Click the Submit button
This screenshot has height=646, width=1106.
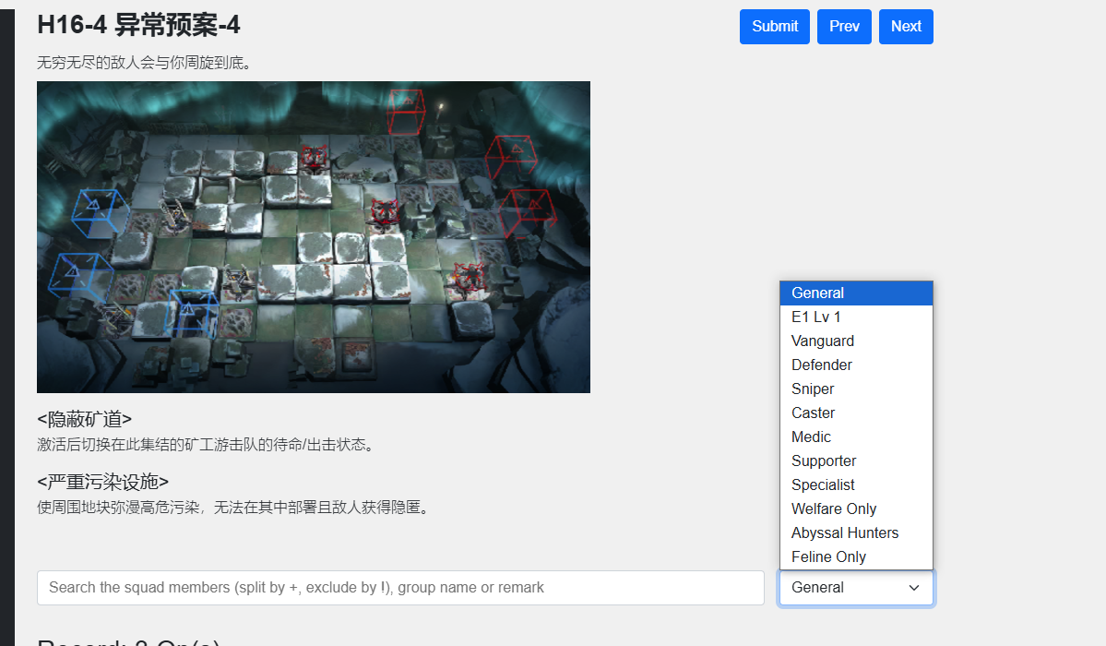[x=775, y=27]
